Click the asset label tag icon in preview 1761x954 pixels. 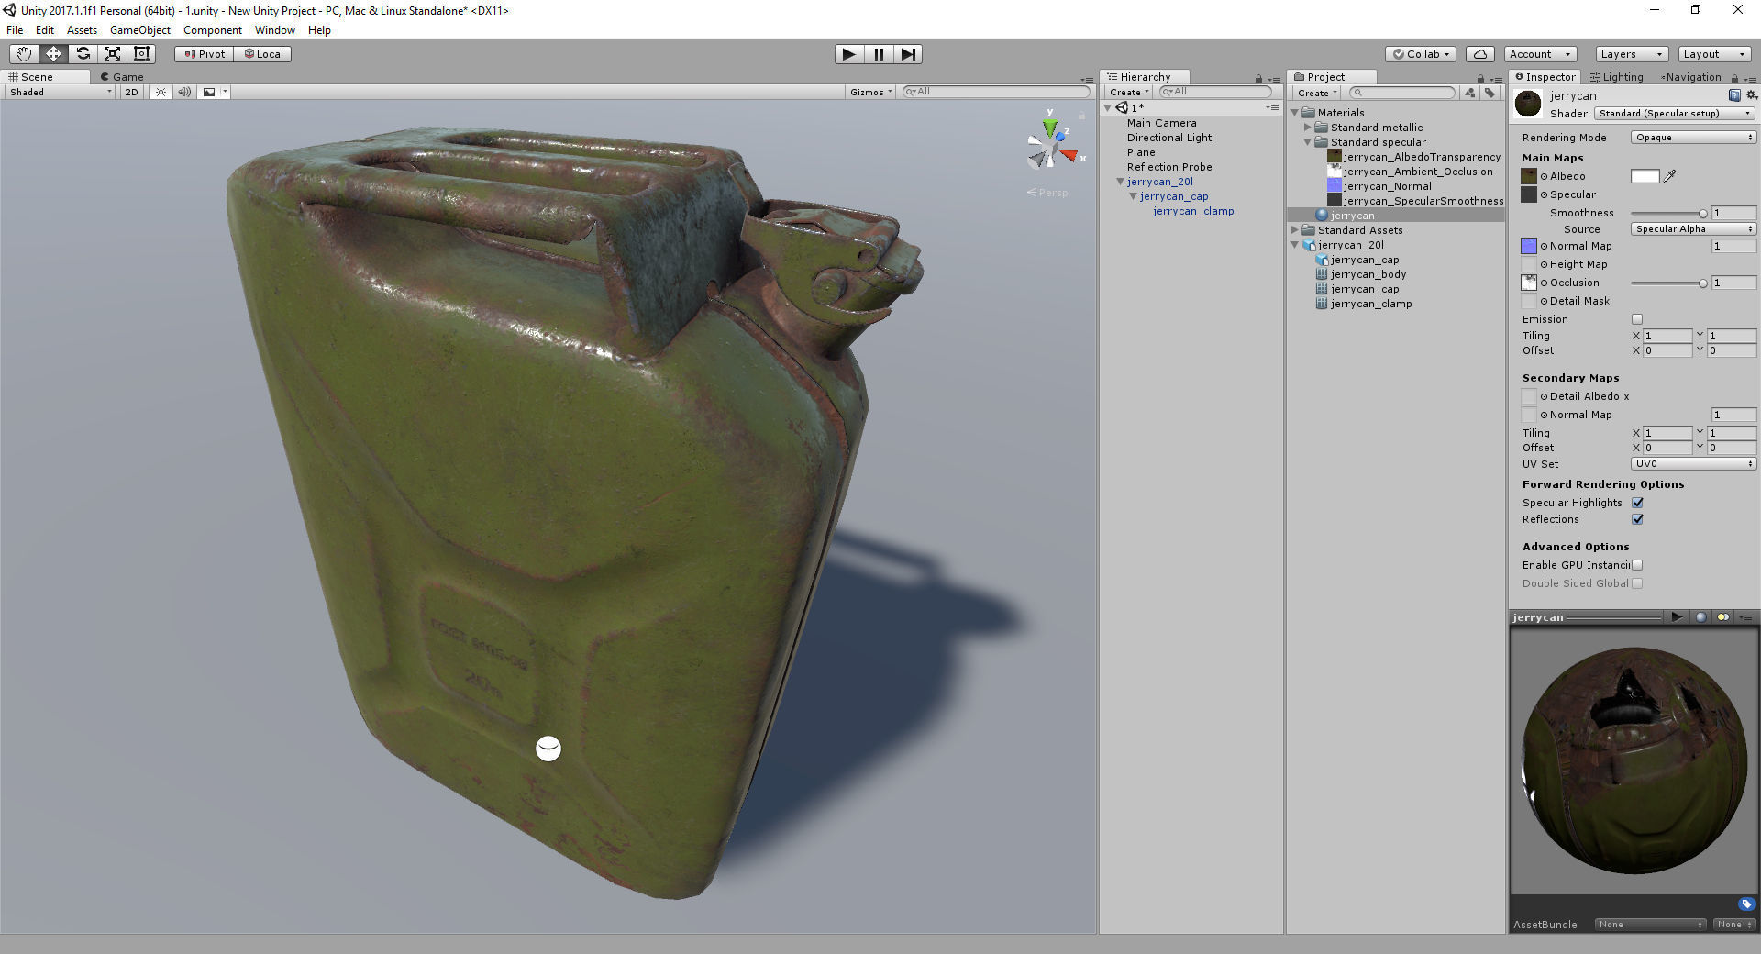(x=1746, y=904)
